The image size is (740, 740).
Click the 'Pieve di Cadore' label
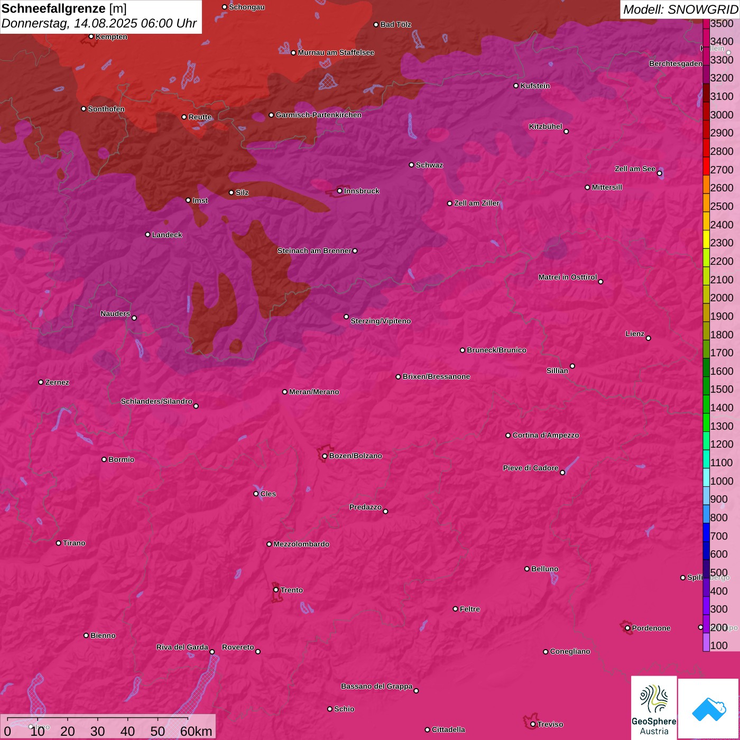point(531,468)
